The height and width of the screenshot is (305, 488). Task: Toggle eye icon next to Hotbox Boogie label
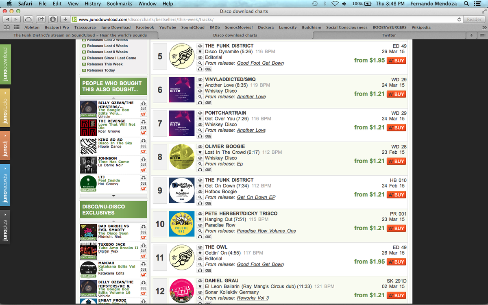pyautogui.click(x=200, y=192)
